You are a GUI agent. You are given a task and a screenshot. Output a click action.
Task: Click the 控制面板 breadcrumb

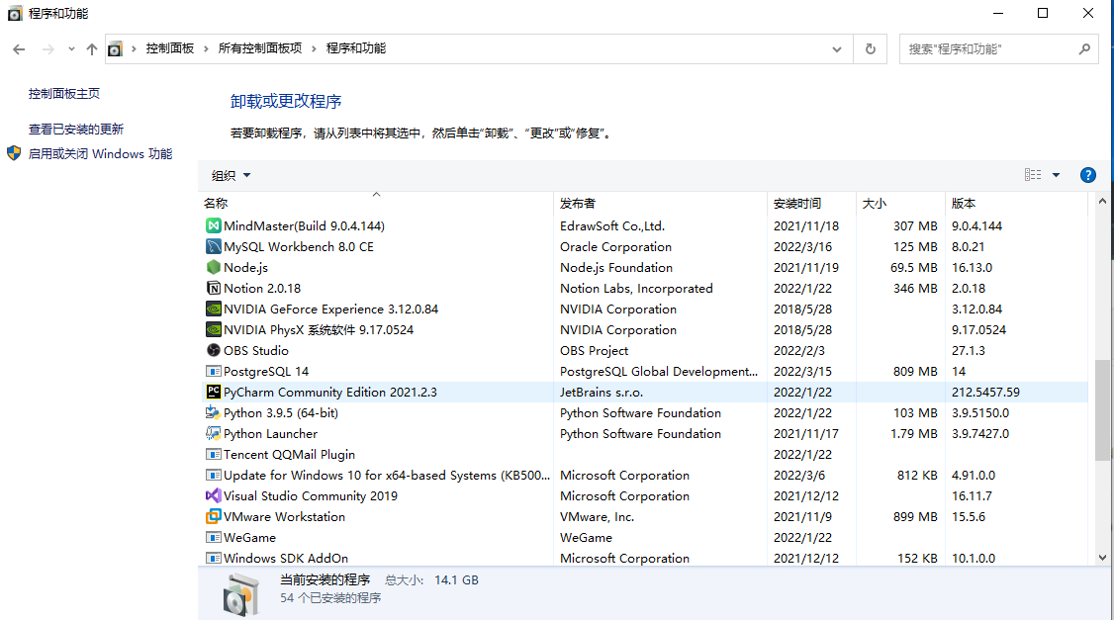coord(170,48)
